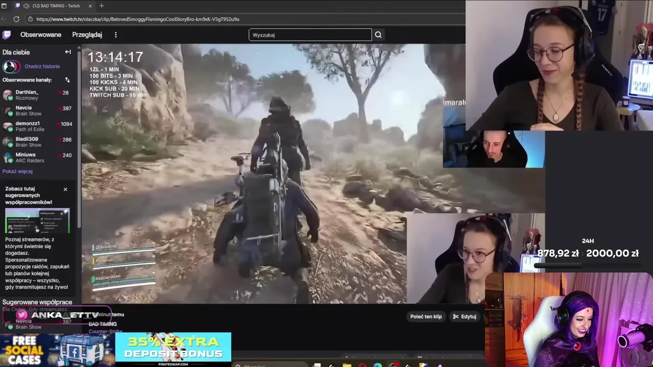The width and height of the screenshot is (653, 367).
Task: Click the Otwórz historie link
Action: [x=42, y=66]
